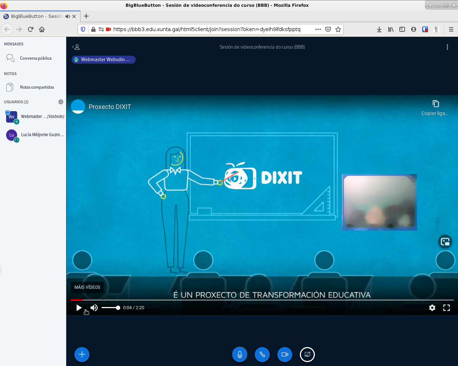Hide the user list panel
The width and height of the screenshot is (458, 366).
(x=76, y=47)
